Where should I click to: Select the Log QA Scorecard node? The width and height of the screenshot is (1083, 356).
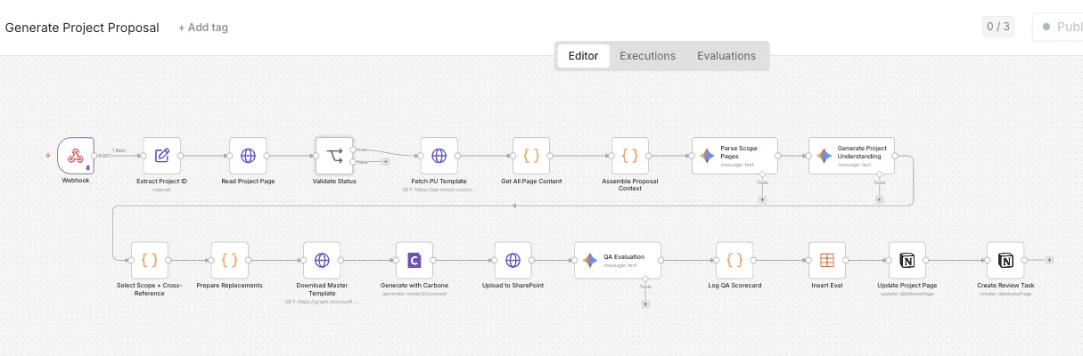[734, 260]
